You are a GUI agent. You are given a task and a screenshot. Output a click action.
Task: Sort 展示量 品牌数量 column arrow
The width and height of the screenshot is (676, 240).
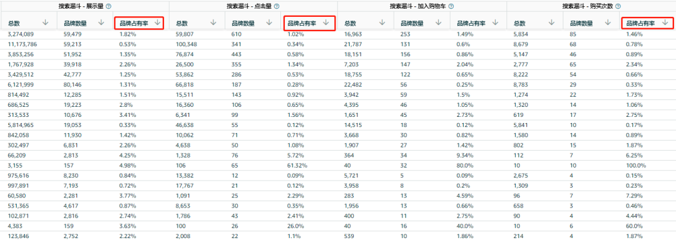tap(101, 22)
